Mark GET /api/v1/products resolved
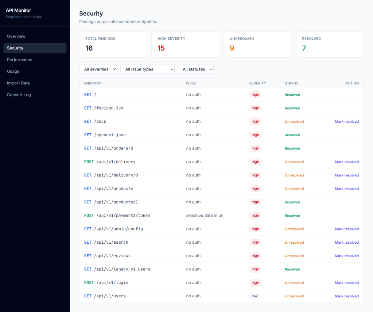373x312 pixels. click(347, 189)
